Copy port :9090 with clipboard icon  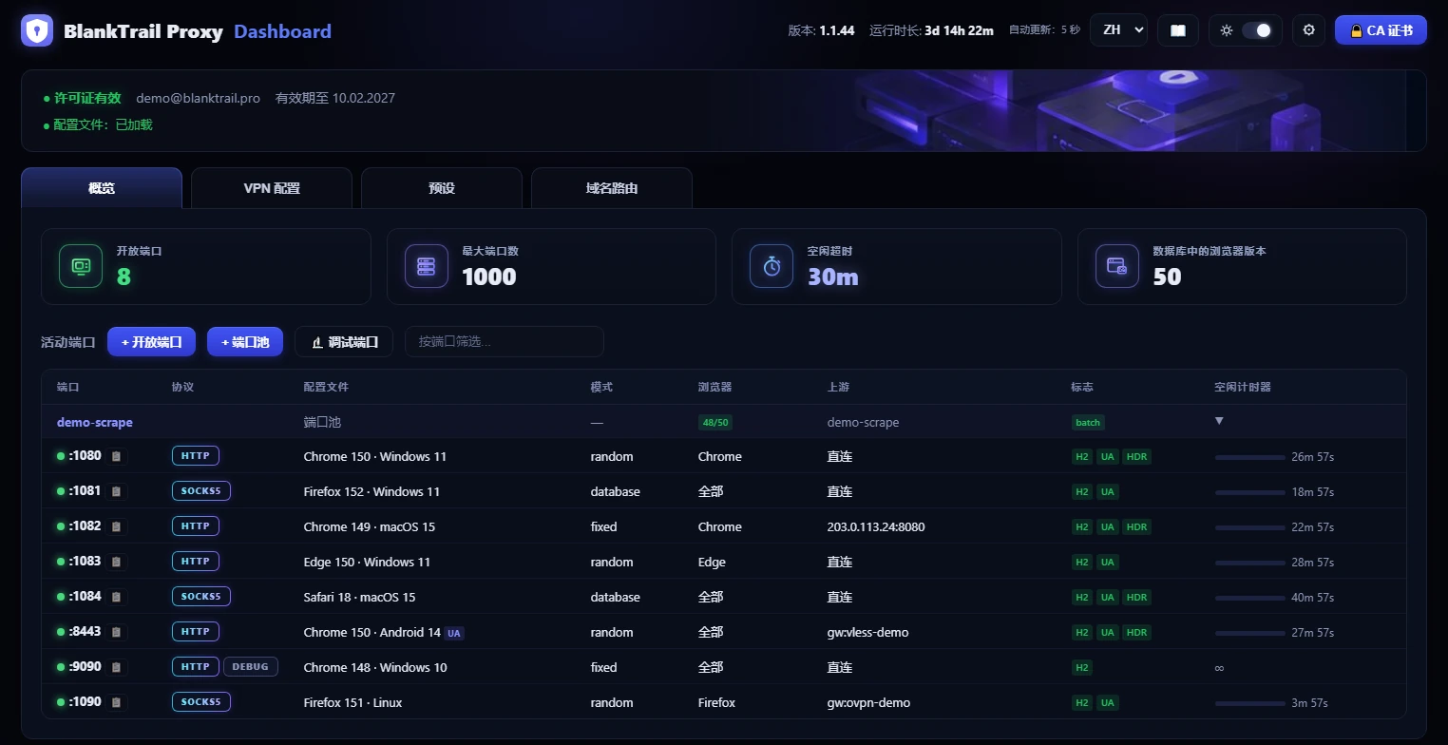pos(117,668)
